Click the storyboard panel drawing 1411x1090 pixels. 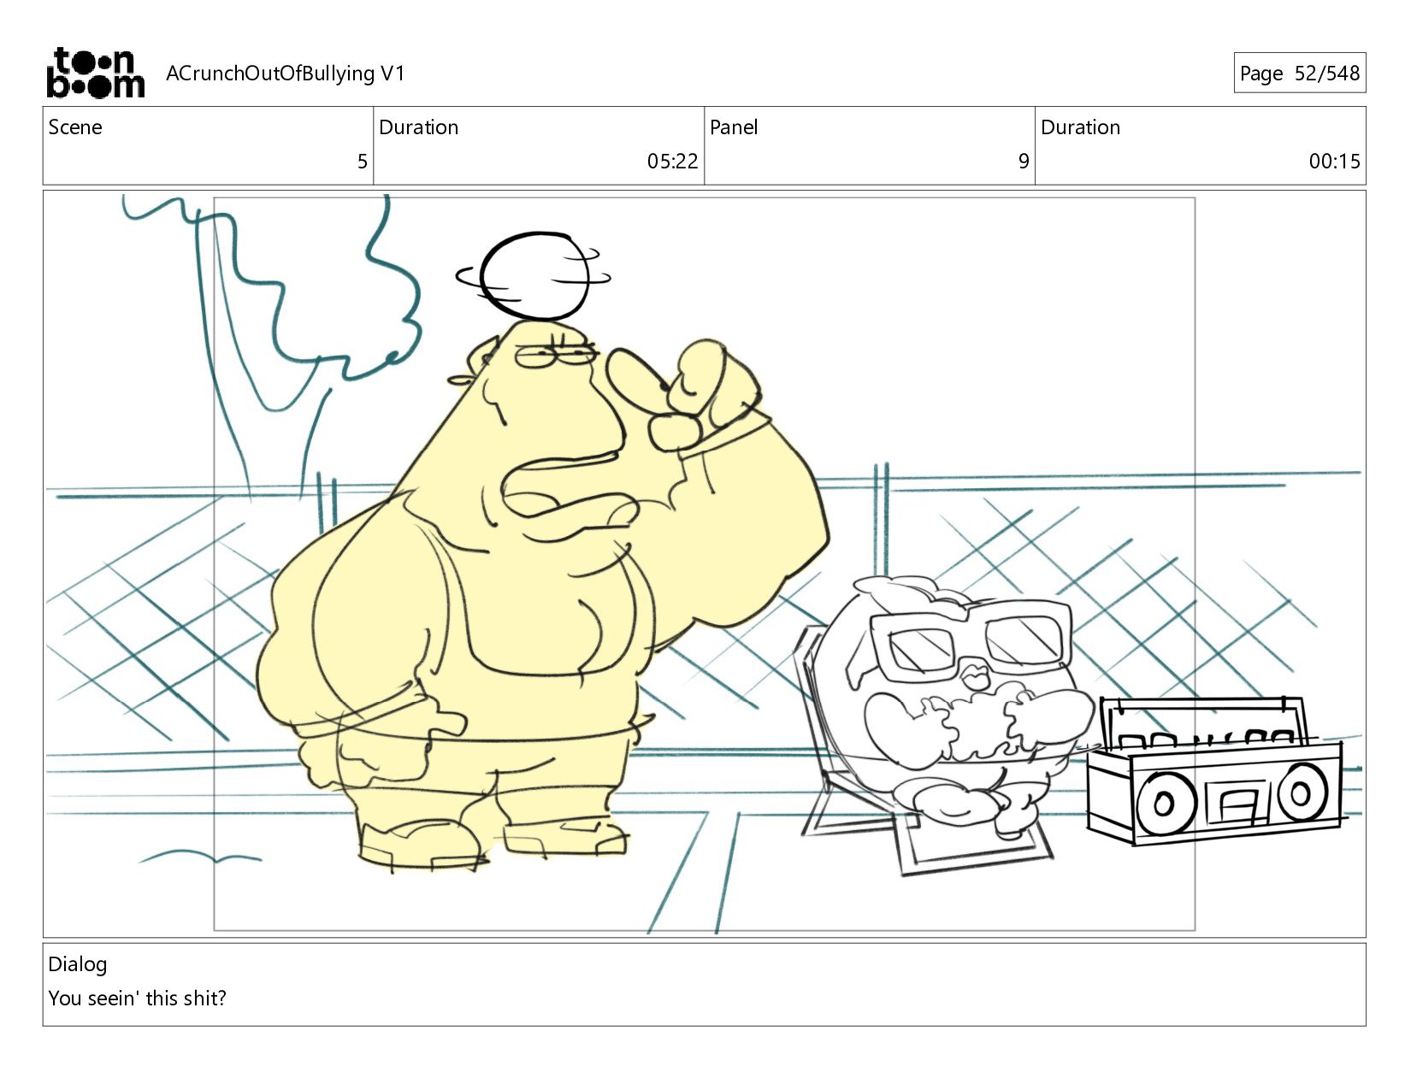704,563
